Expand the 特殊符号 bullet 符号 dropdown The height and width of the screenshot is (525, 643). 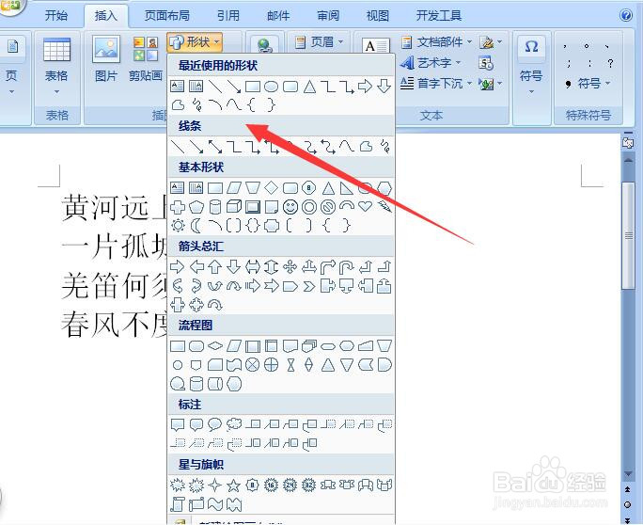click(588, 84)
